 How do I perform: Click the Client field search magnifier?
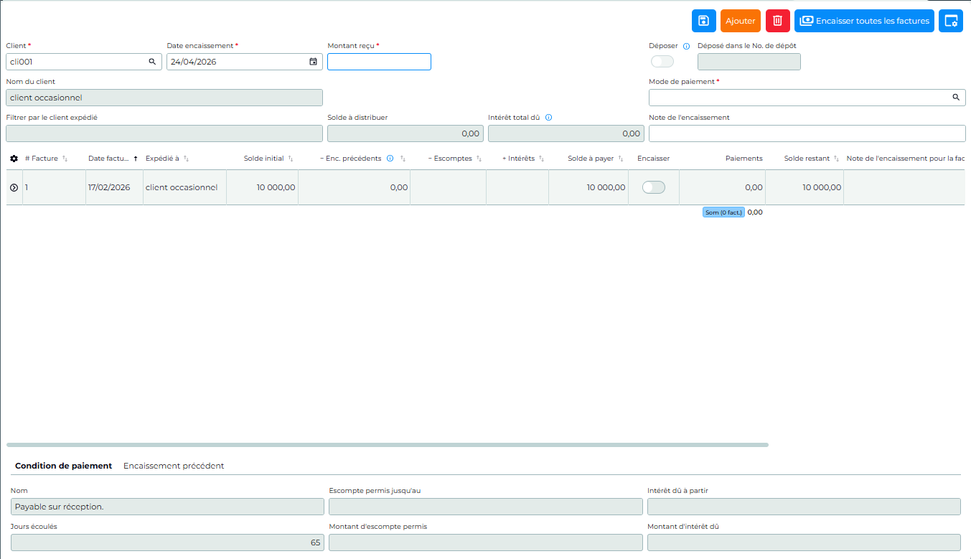152,62
